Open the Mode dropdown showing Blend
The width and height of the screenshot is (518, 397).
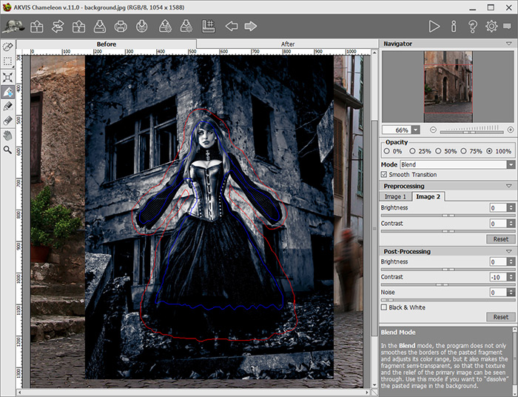click(x=457, y=164)
